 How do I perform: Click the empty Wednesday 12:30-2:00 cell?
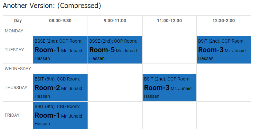click(x=224, y=69)
